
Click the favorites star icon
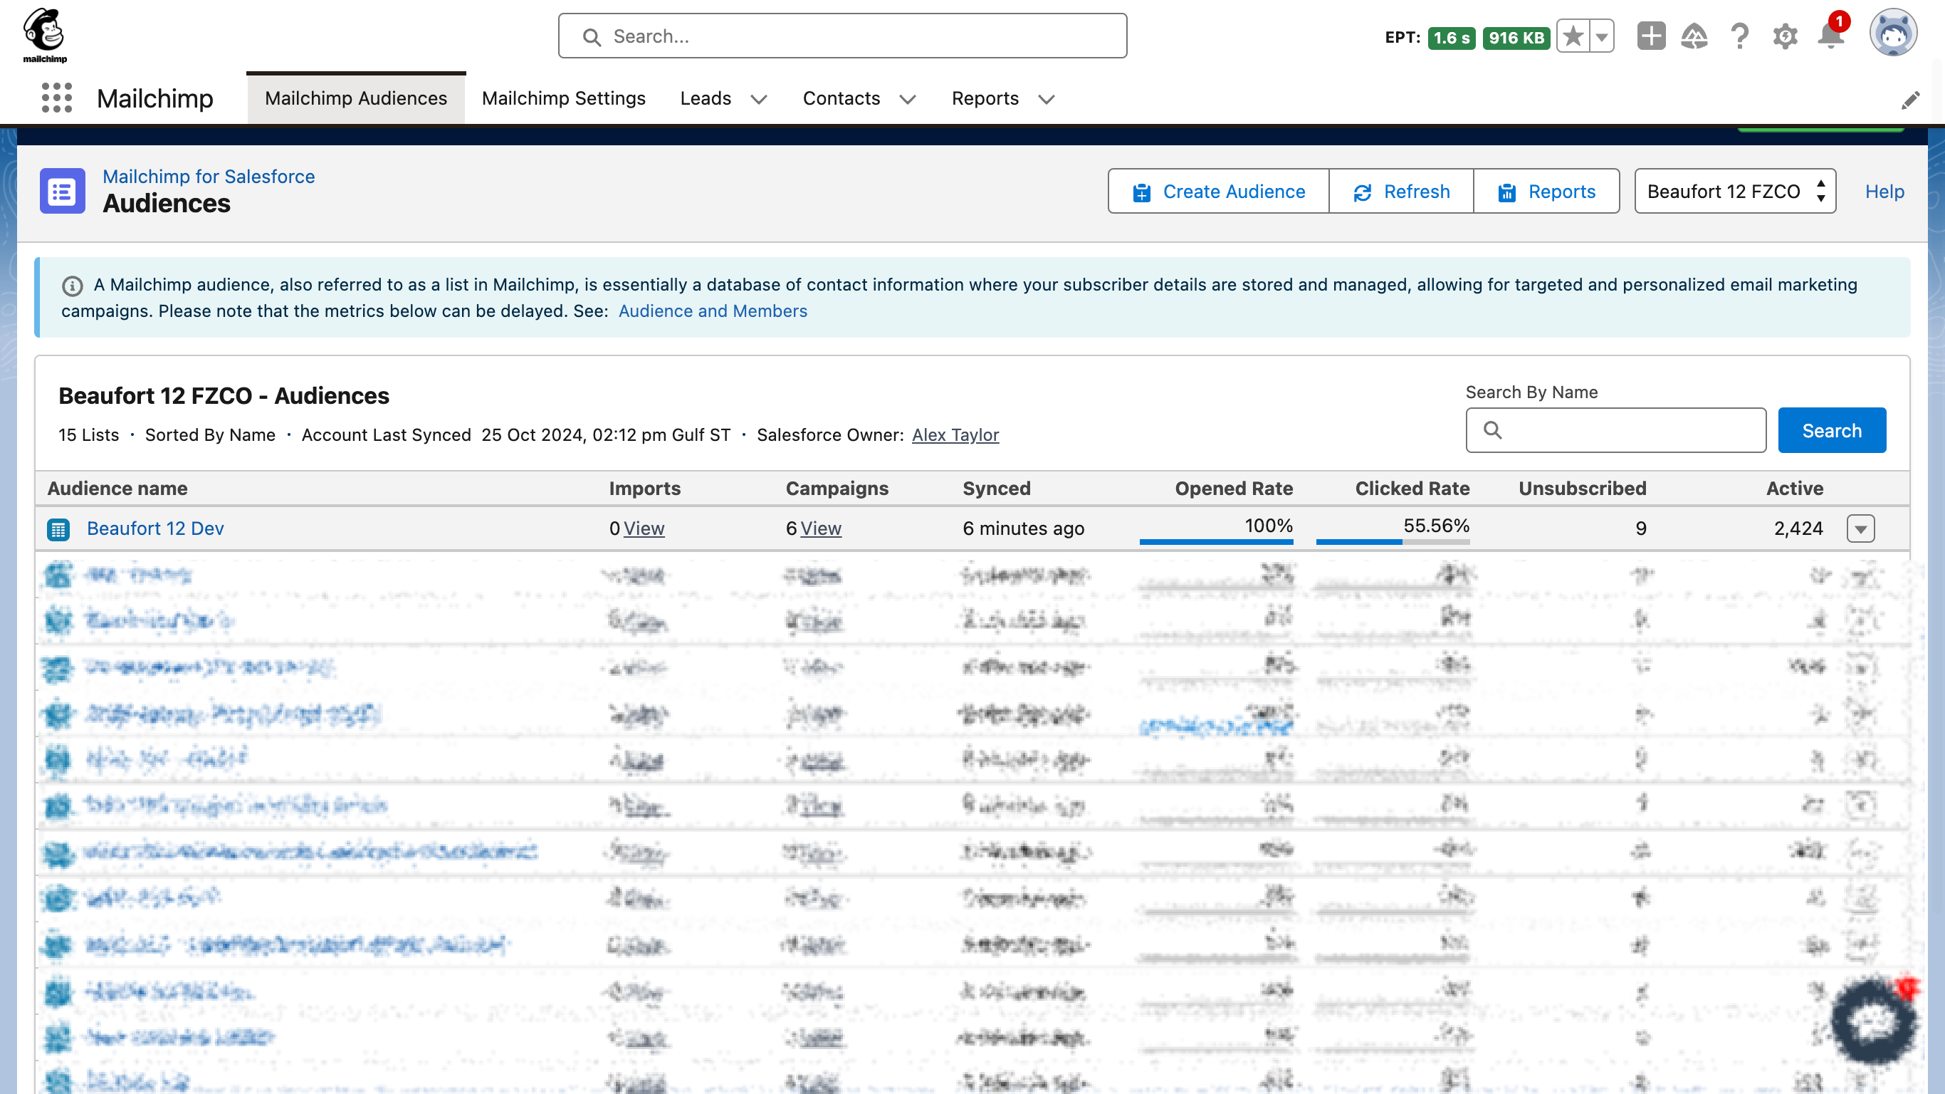(1573, 36)
